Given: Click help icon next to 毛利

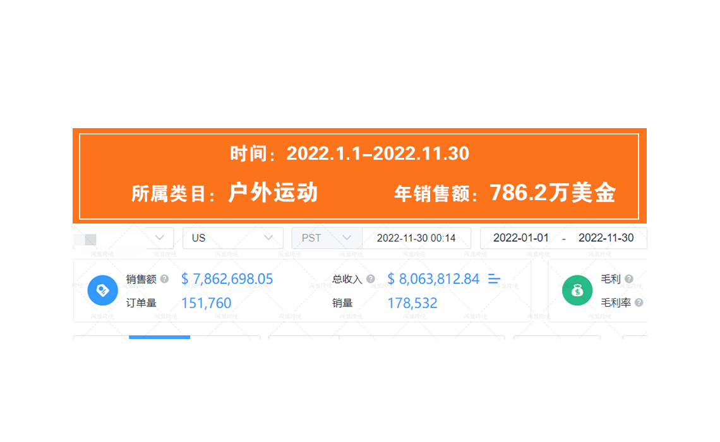Looking at the screenshot, I should [629, 278].
